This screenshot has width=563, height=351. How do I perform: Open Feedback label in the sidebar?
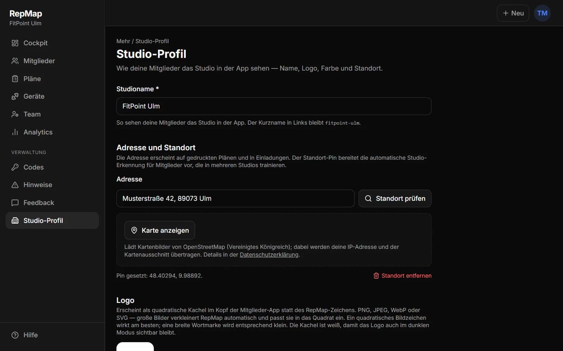pos(39,203)
